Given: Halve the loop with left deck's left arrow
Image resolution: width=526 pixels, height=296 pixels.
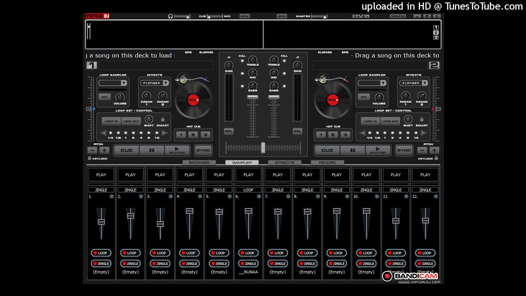Looking at the screenshot, I should click(103, 133).
